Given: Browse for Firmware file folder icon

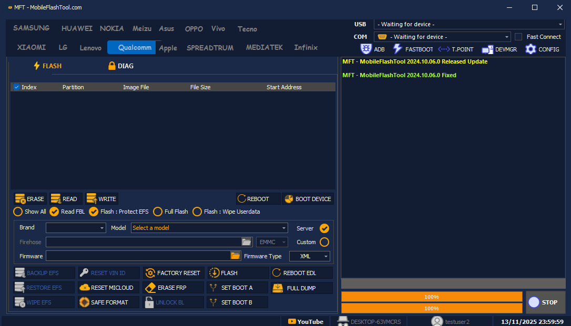Looking at the screenshot, I should point(235,256).
